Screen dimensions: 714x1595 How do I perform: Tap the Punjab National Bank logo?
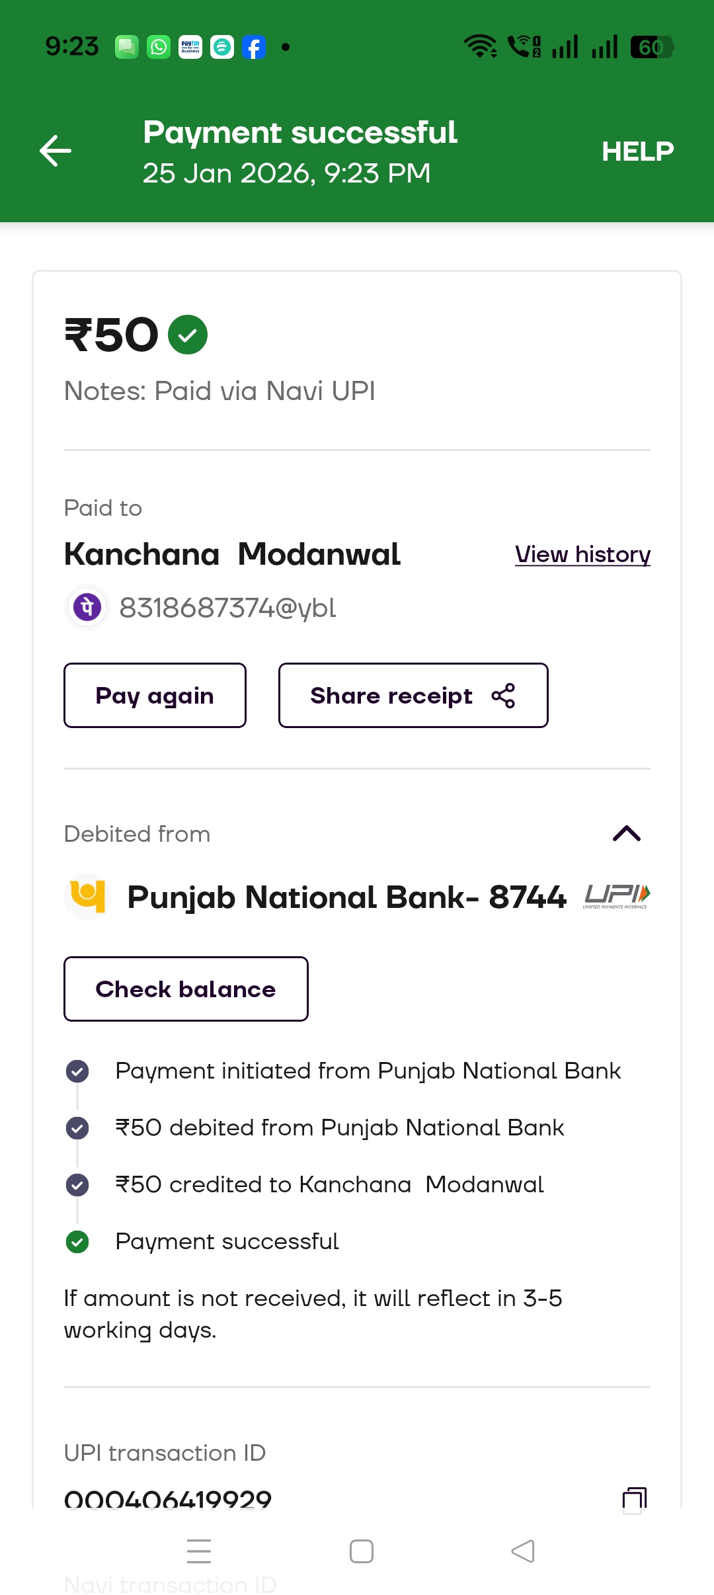point(88,897)
